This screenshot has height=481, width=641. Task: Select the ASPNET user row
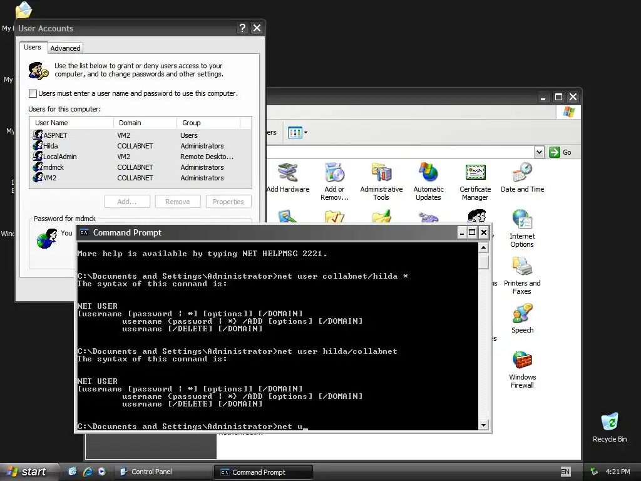pos(140,135)
